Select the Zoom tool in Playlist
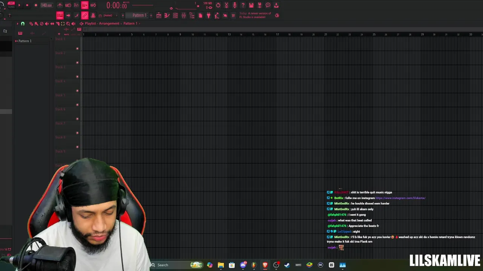The image size is (483, 271). [x=68, y=23]
